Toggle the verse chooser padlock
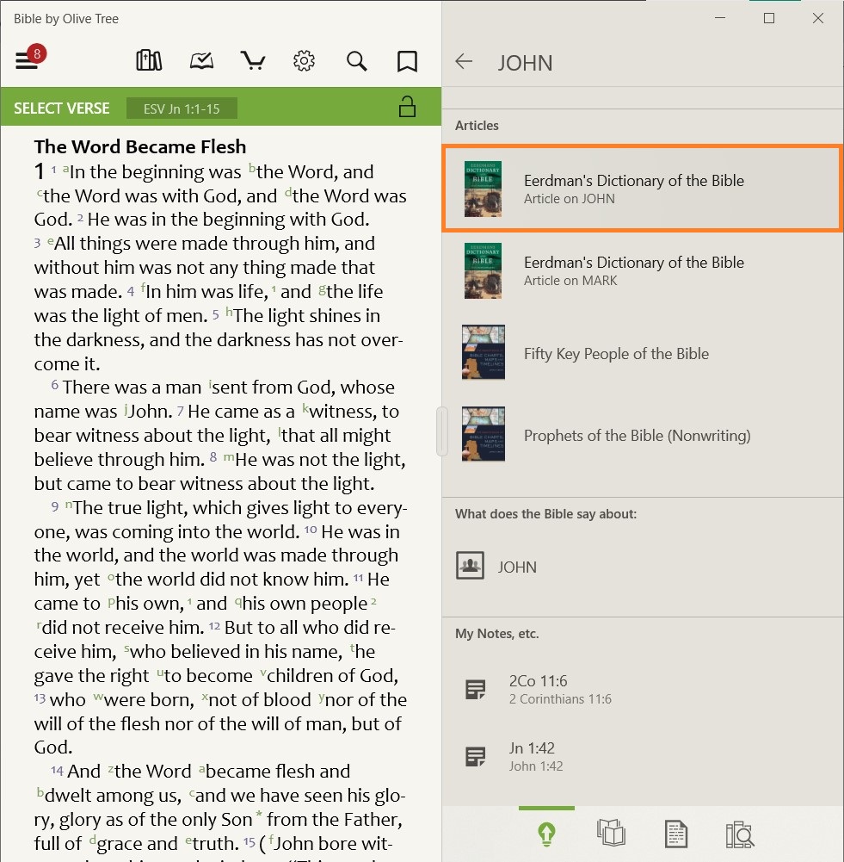 pyautogui.click(x=407, y=107)
